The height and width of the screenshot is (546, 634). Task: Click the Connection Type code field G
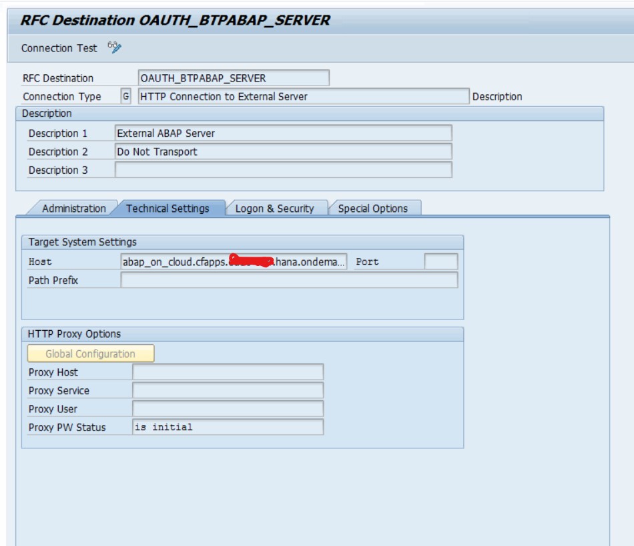coord(125,96)
